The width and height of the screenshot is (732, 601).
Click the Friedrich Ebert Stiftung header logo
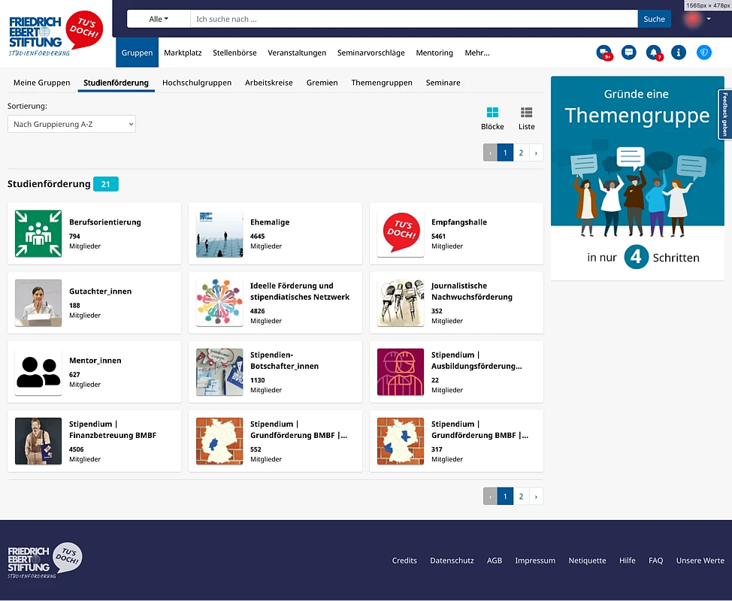point(55,34)
